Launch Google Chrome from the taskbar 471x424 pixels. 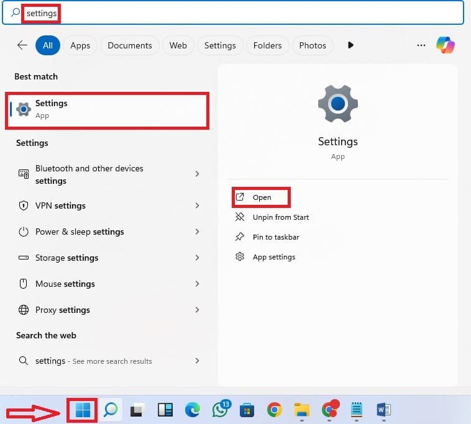point(274,410)
